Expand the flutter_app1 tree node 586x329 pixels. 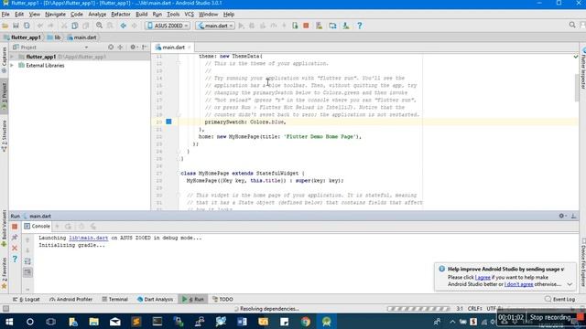pos(12,57)
